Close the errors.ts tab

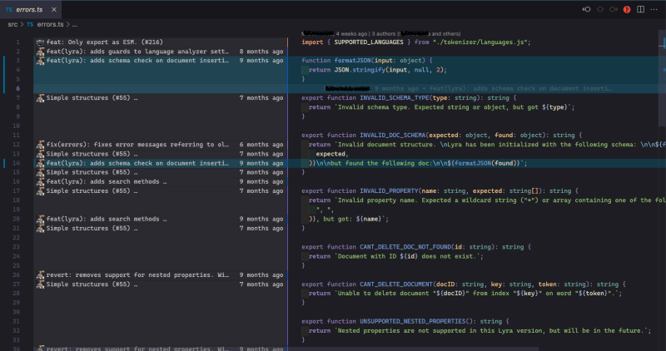54,9
